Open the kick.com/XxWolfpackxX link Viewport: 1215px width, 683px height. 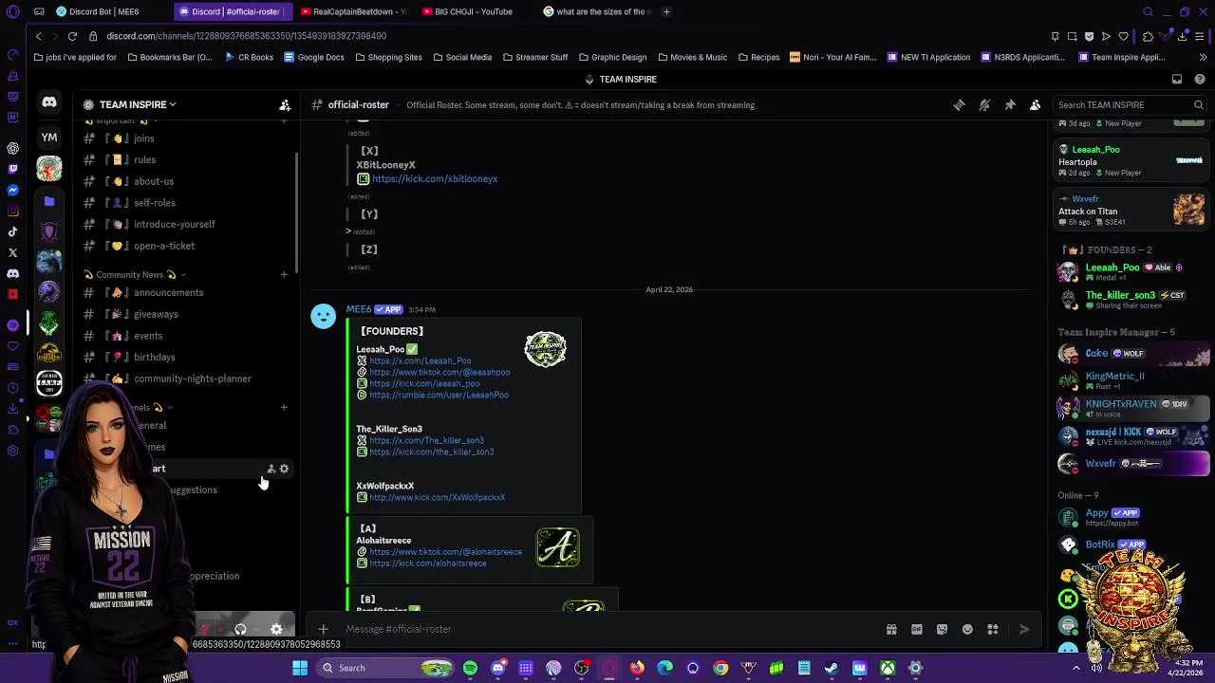pos(437,497)
